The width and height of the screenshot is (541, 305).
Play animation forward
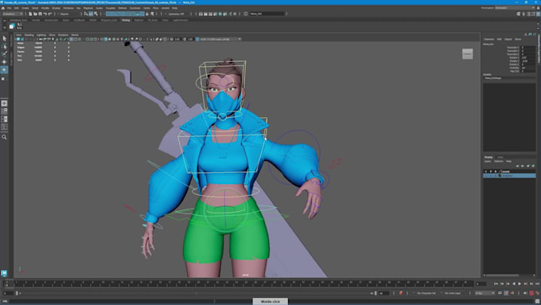pos(520,283)
